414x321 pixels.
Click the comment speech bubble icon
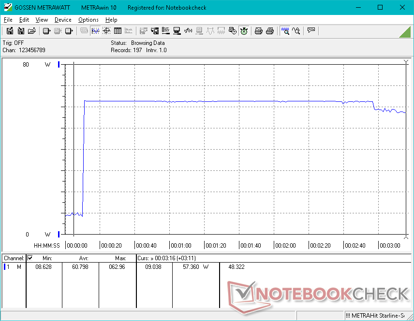click(311, 30)
